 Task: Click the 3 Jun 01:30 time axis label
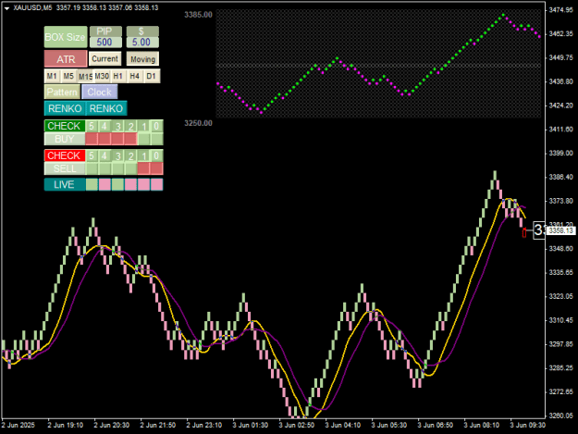point(251,425)
